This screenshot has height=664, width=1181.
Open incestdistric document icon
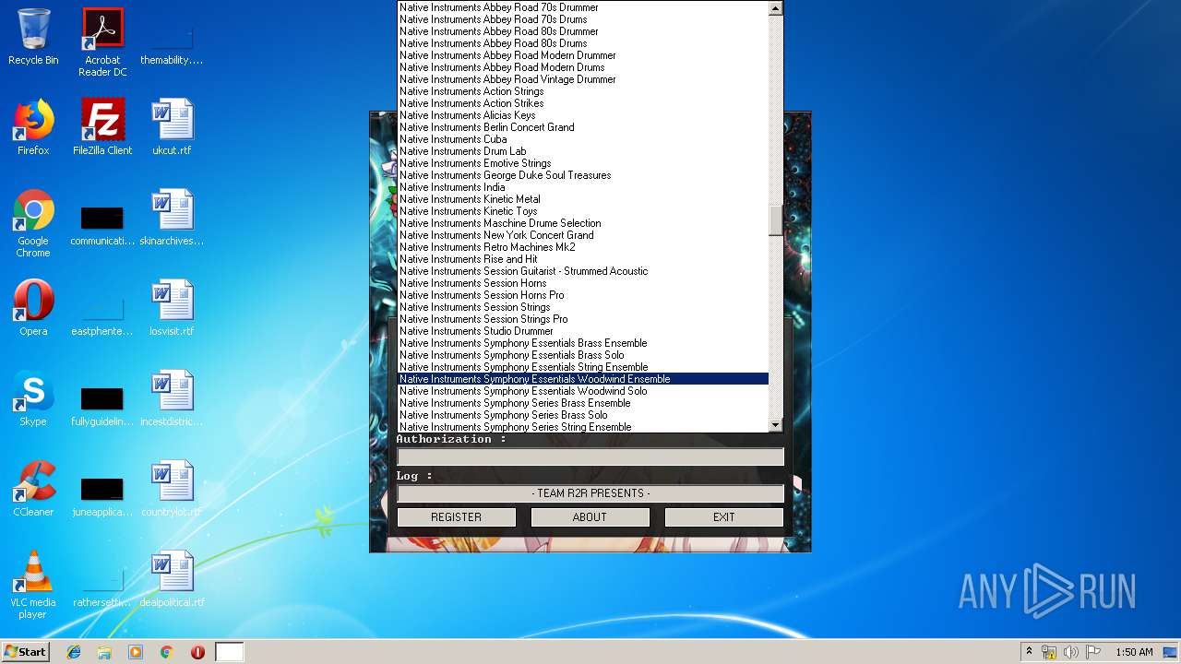tap(172, 398)
